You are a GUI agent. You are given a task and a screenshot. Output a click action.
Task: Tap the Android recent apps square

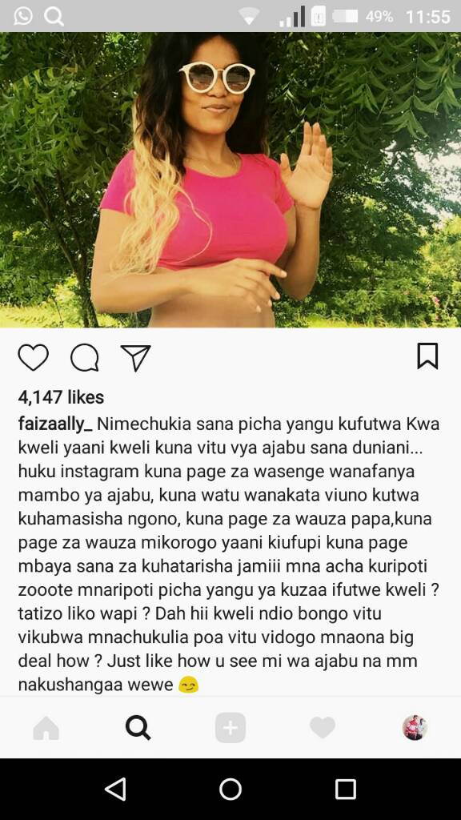coord(346,789)
